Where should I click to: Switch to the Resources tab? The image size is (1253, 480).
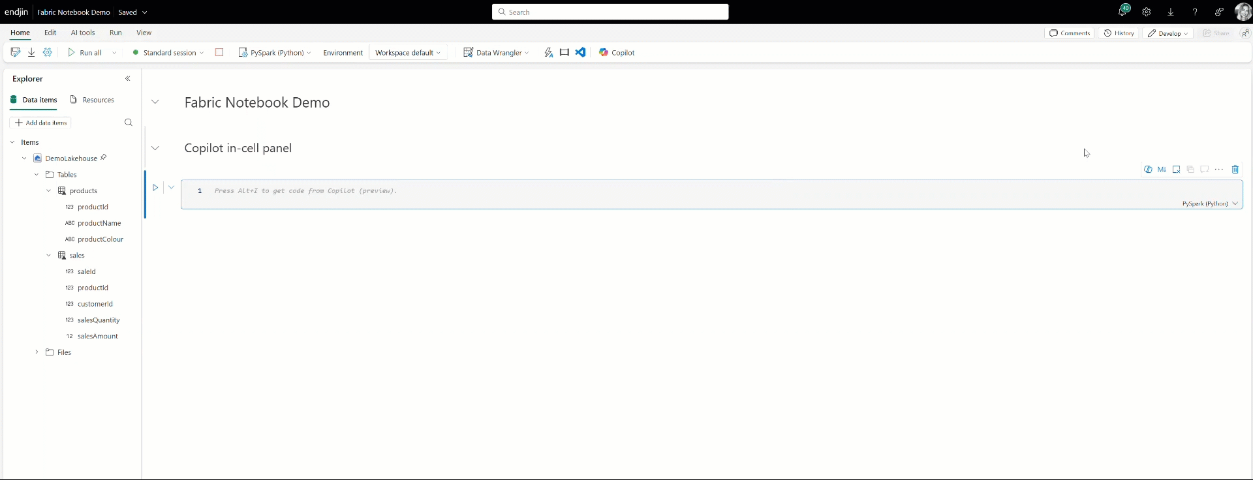point(92,100)
